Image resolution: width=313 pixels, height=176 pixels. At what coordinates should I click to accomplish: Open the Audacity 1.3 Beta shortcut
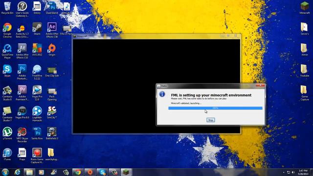[22, 30]
